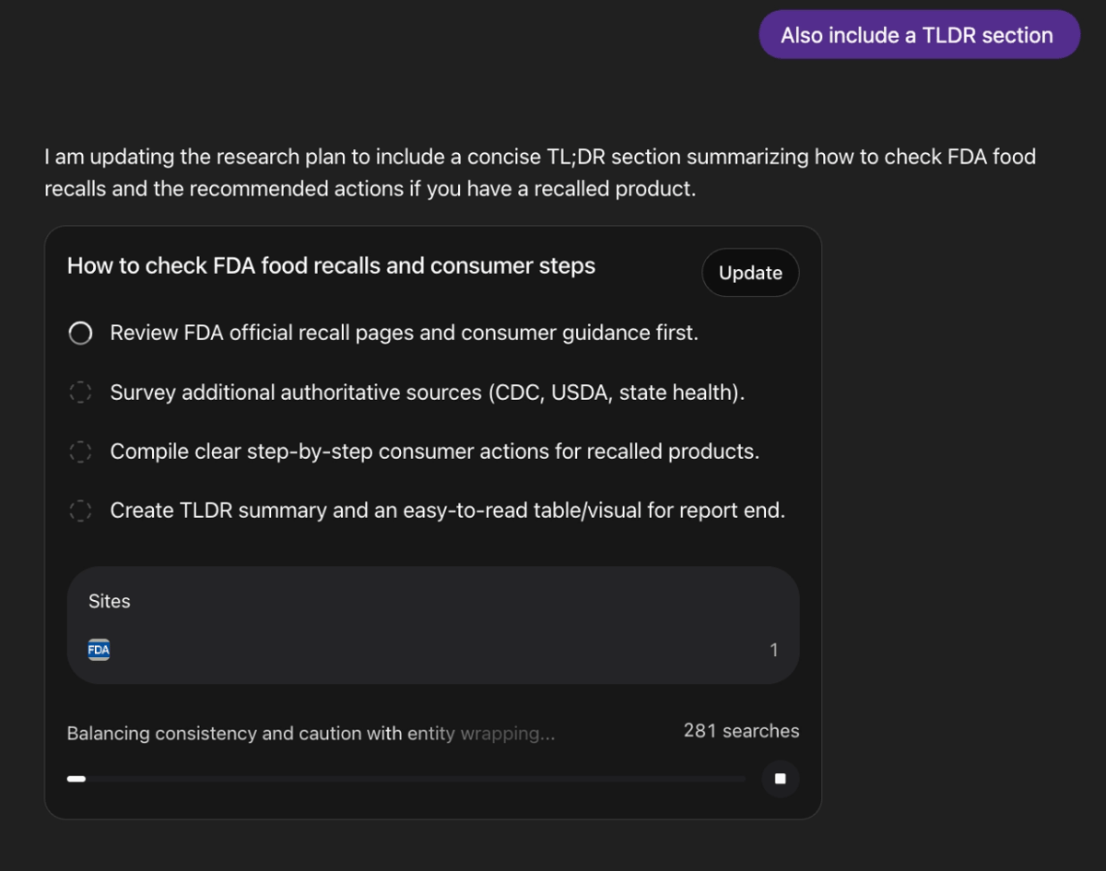Click the "Also include a TLDR section" message bubble
This screenshot has height=871, width=1106.
(x=919, y=34)
